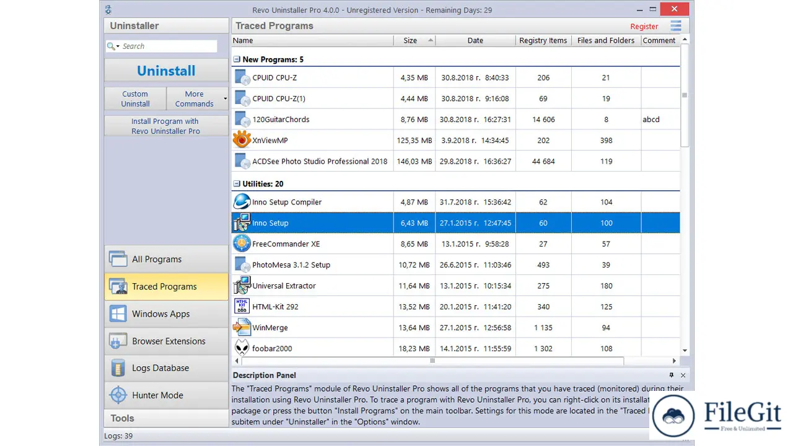Click the XnViewMP program icon
The height and width of the screenshot is (446, 793).
[x=242, y=140]
